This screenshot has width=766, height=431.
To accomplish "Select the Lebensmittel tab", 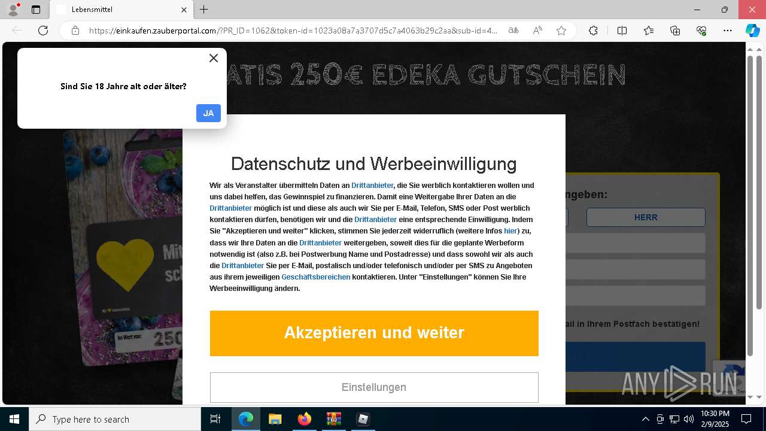I will pos(122,10).
